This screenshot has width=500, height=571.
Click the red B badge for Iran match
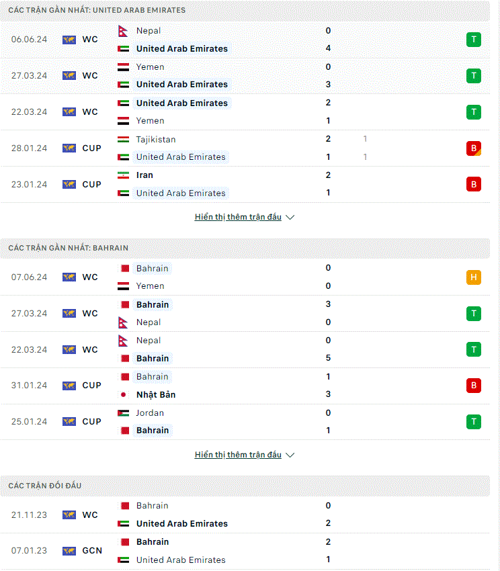click(473, 184)
